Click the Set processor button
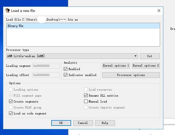 coord(150,56)
